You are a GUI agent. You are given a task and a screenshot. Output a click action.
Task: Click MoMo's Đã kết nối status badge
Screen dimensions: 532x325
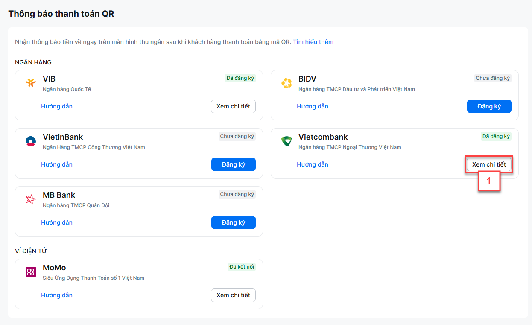242,267
